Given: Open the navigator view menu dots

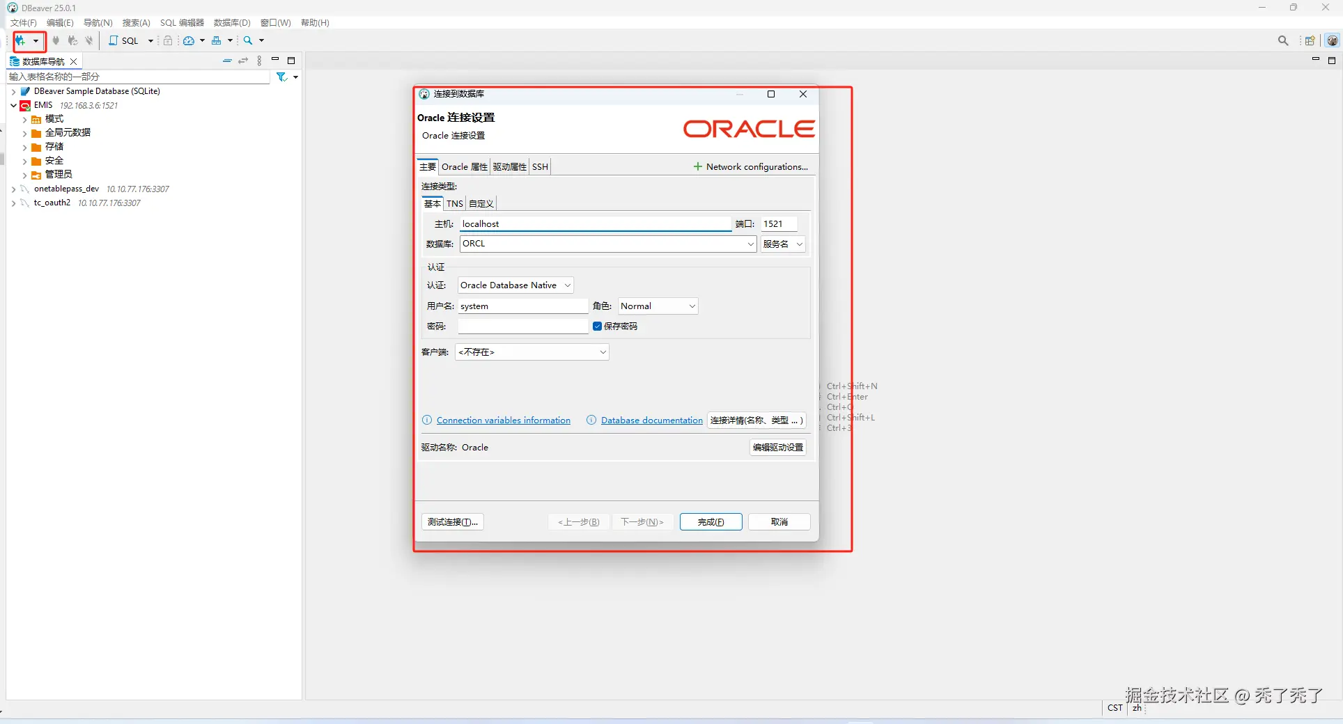Looking at the screenshot, I should 259,61.
